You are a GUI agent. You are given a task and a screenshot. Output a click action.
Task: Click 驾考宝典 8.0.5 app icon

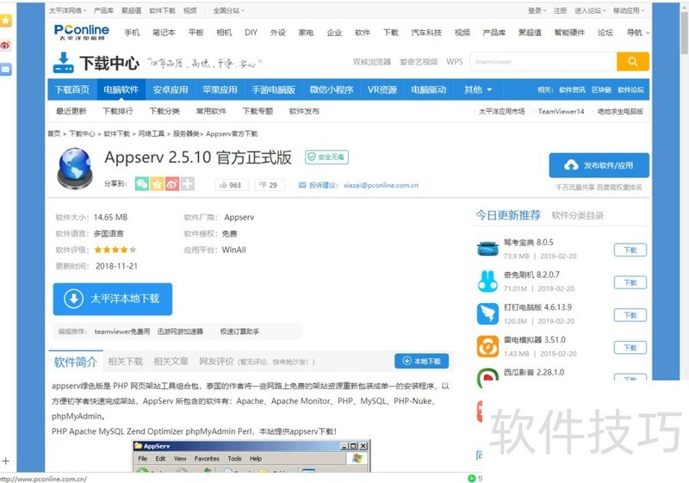click(487, 249)
